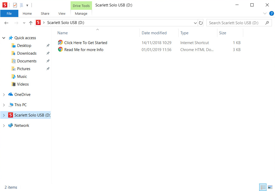Click the search magnifier icon
The image size is (275, 191).
[267, 23]
